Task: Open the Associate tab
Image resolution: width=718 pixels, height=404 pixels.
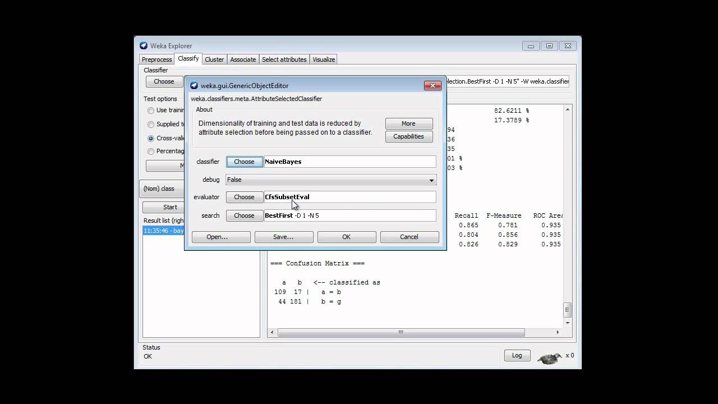Action: [243, 59]
